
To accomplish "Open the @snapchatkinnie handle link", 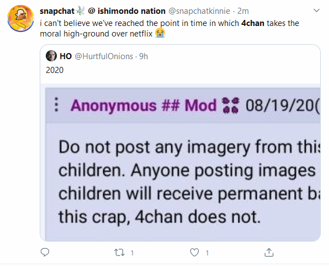I will [x=199, y=11].
